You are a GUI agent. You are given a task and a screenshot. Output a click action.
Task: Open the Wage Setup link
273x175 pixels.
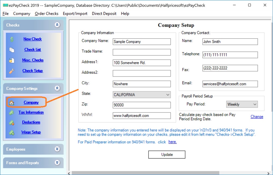tap(31, 132)
